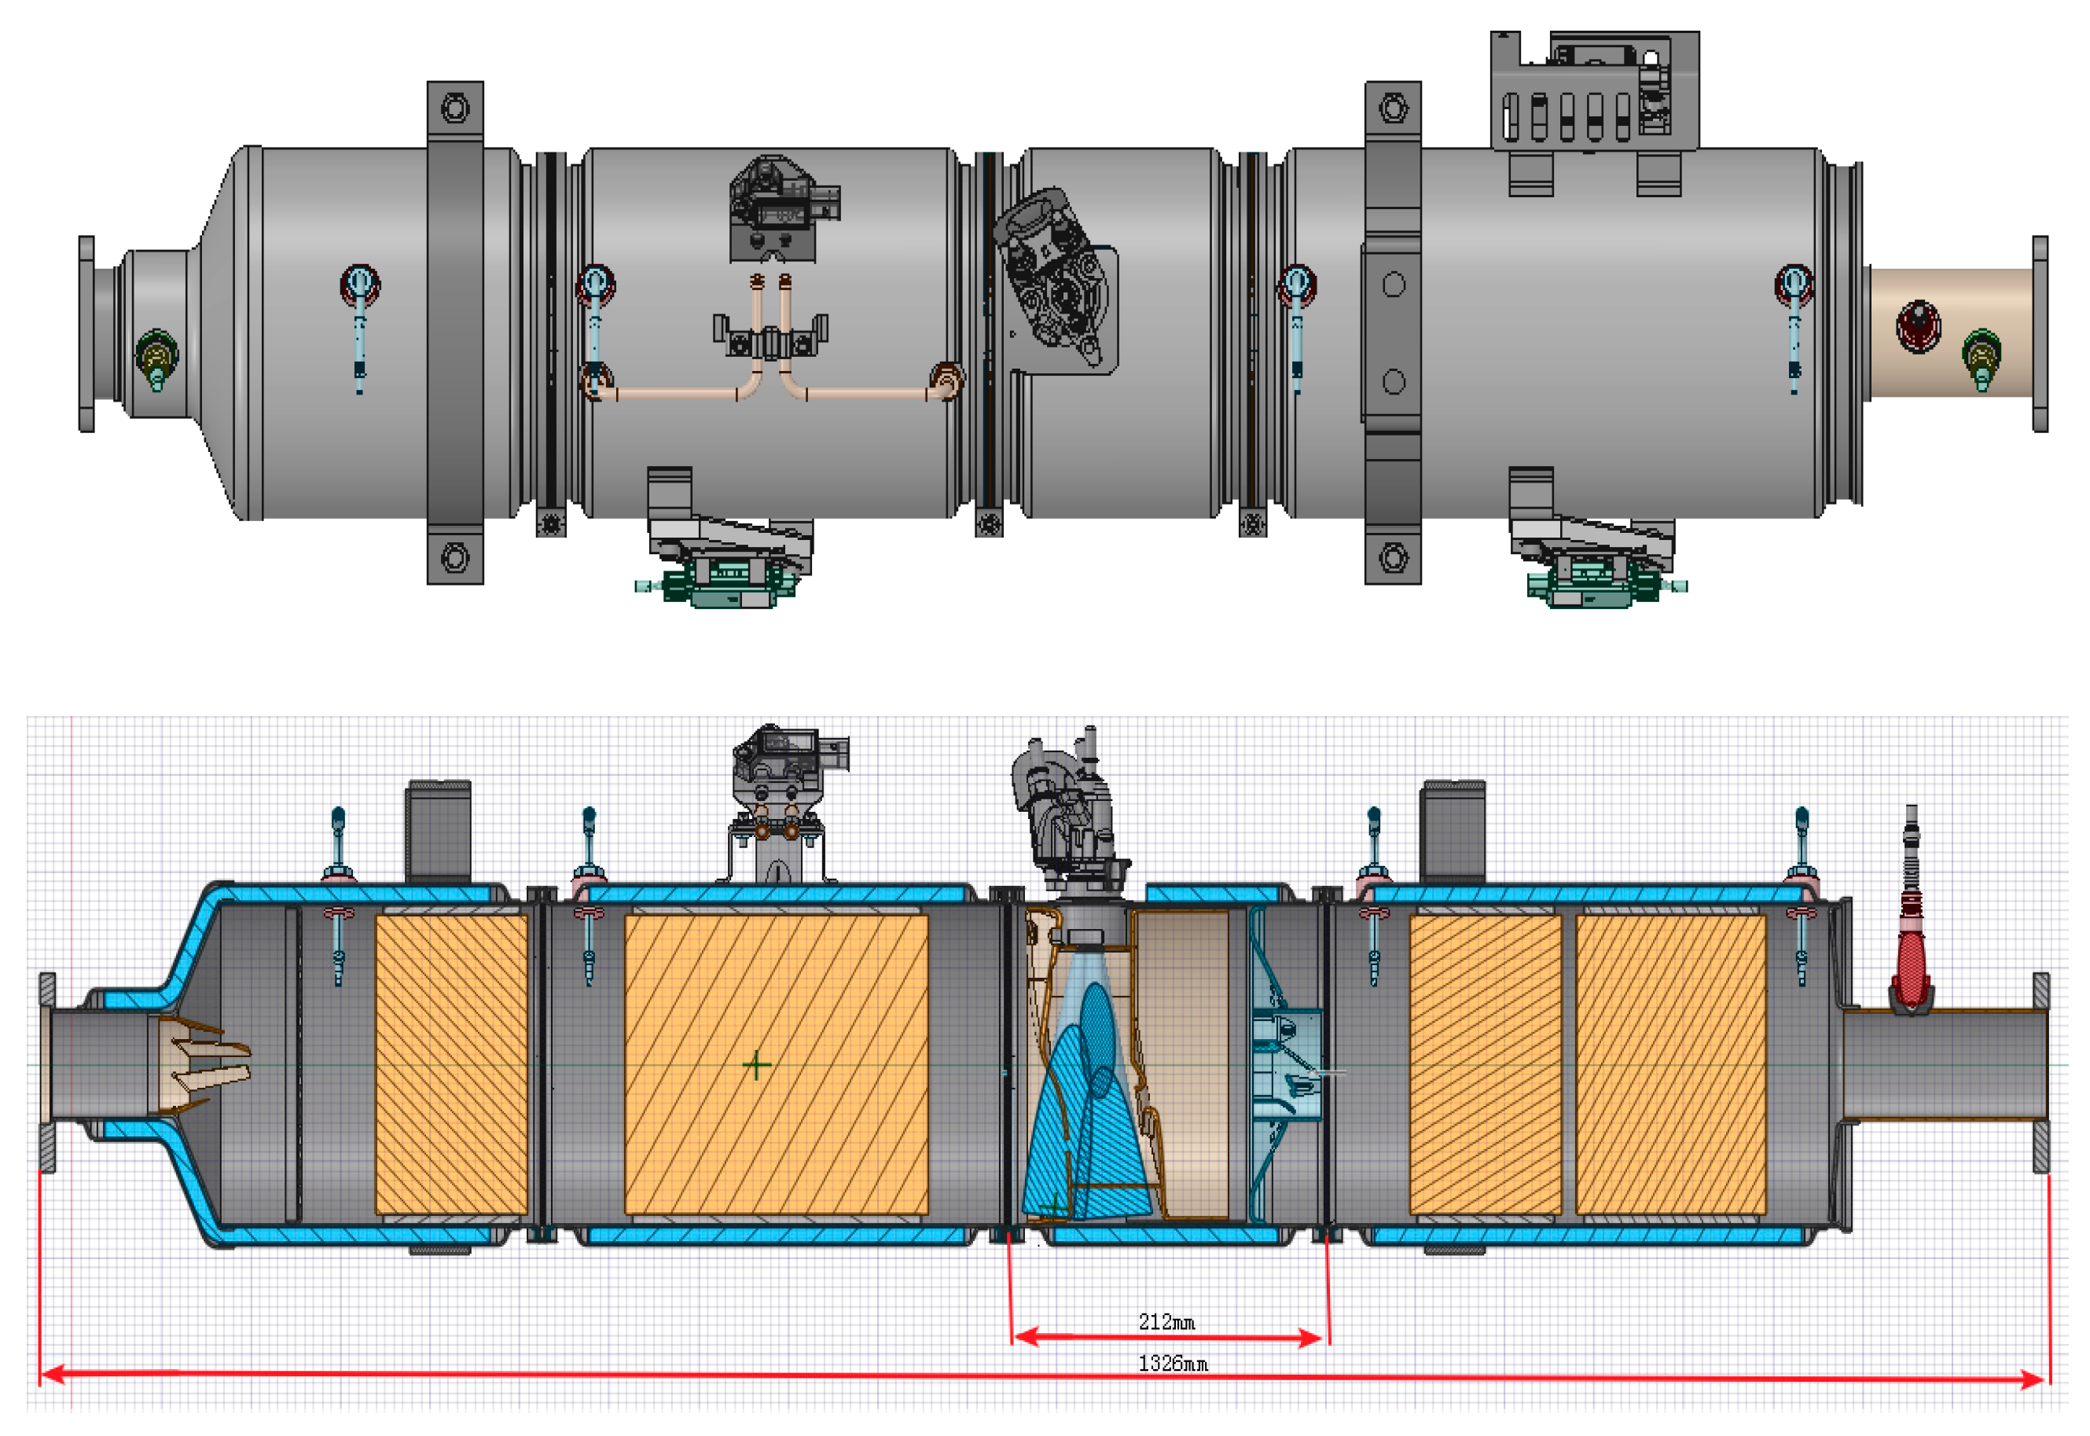
Task: Click left mounting bracket bolt in top view
Action: click(454, 109)
